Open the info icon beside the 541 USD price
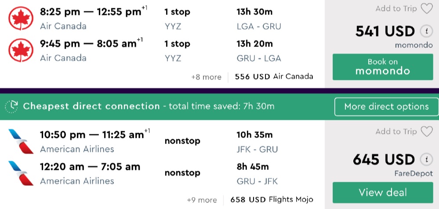This screenshot has width=439, height=209. [425, 32]
